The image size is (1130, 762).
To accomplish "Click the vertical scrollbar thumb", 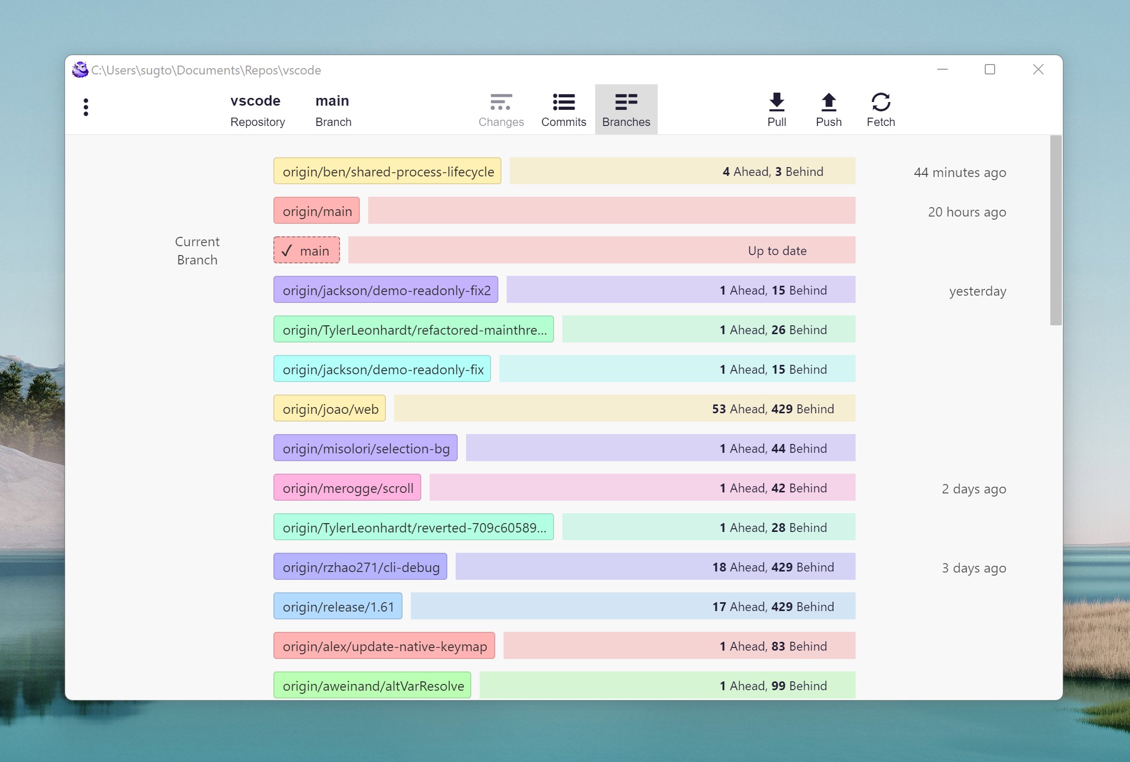I will (1056, 230).
